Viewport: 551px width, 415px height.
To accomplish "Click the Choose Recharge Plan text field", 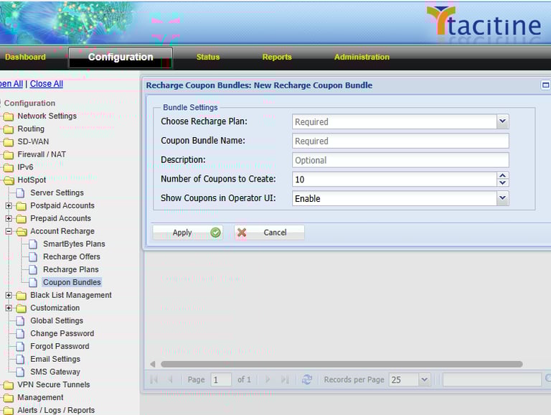I will click(x=395, y=121).
